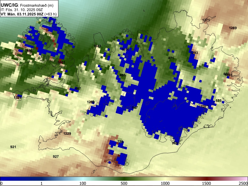This screenshot has width=248, height=186.
Task: Click the offshore value 921
Action: click(x=13, y=147)
